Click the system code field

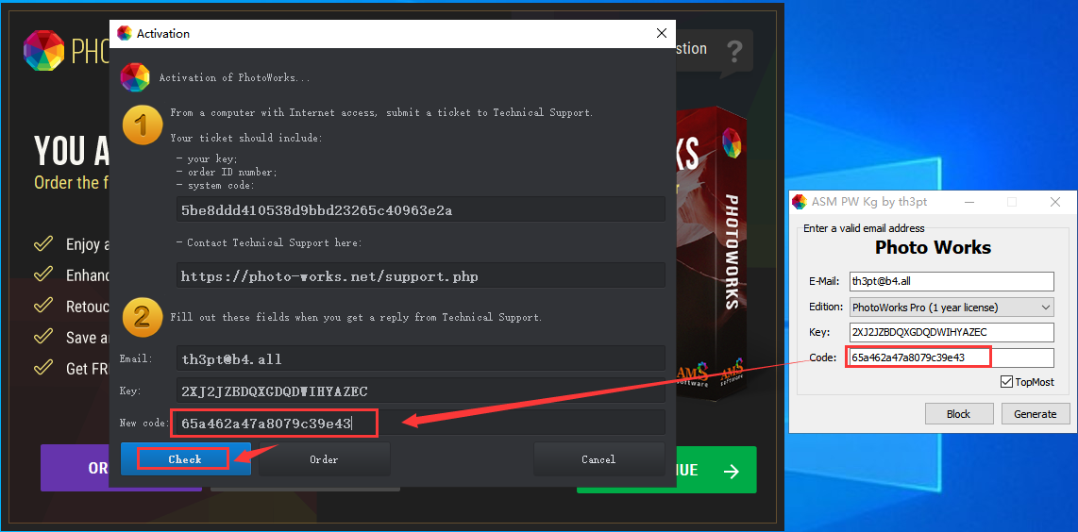click(421, 209)
